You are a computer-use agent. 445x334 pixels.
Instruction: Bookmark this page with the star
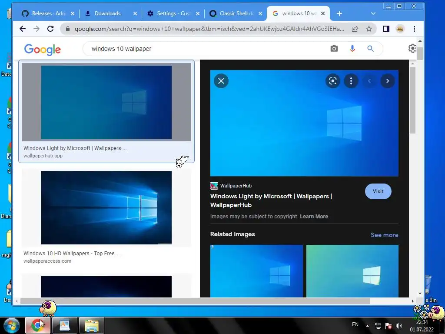tap(369, 29)
